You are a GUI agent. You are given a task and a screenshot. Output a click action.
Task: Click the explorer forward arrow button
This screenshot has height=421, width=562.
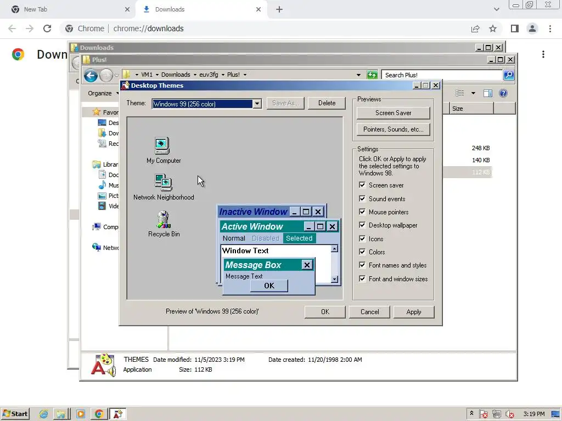(x=106, y=76)
